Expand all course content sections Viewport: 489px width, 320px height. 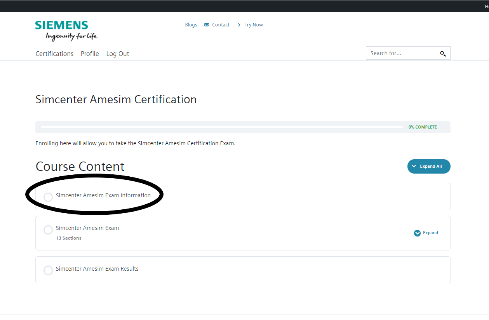[x=429, y=166]
